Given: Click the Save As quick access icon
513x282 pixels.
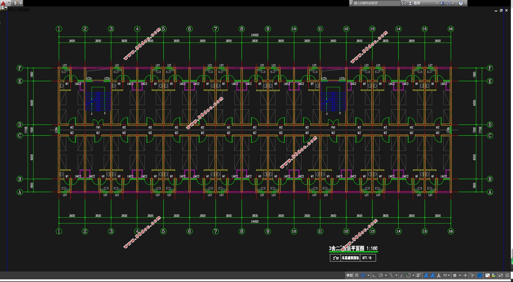Looking at the screenshot, I should coord(15,3).
